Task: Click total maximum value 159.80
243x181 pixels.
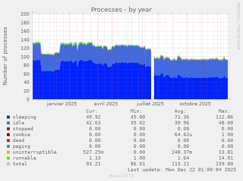Action: (x=224, y=164)
